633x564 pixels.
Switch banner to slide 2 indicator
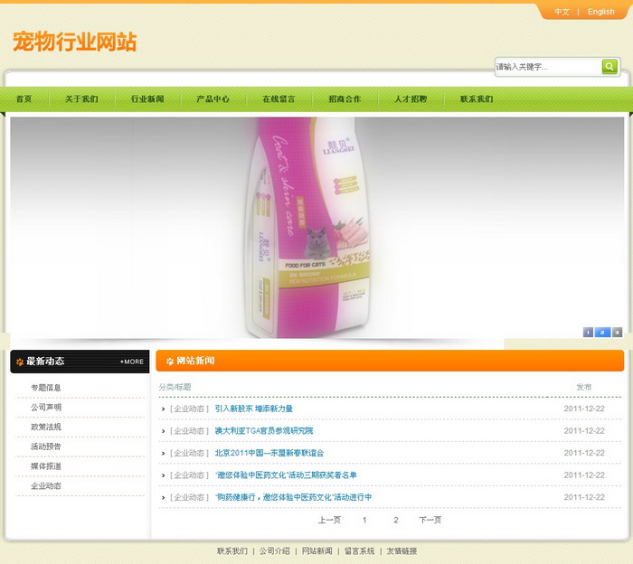602,332
